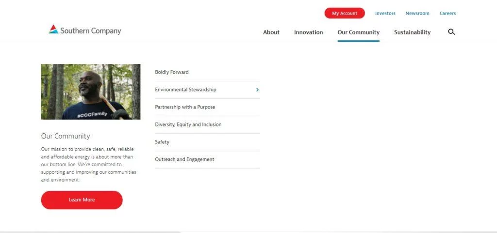Screen dimensions: 497x233
Task: Click the Southern Company triangle logo
Action: point(53,30)
